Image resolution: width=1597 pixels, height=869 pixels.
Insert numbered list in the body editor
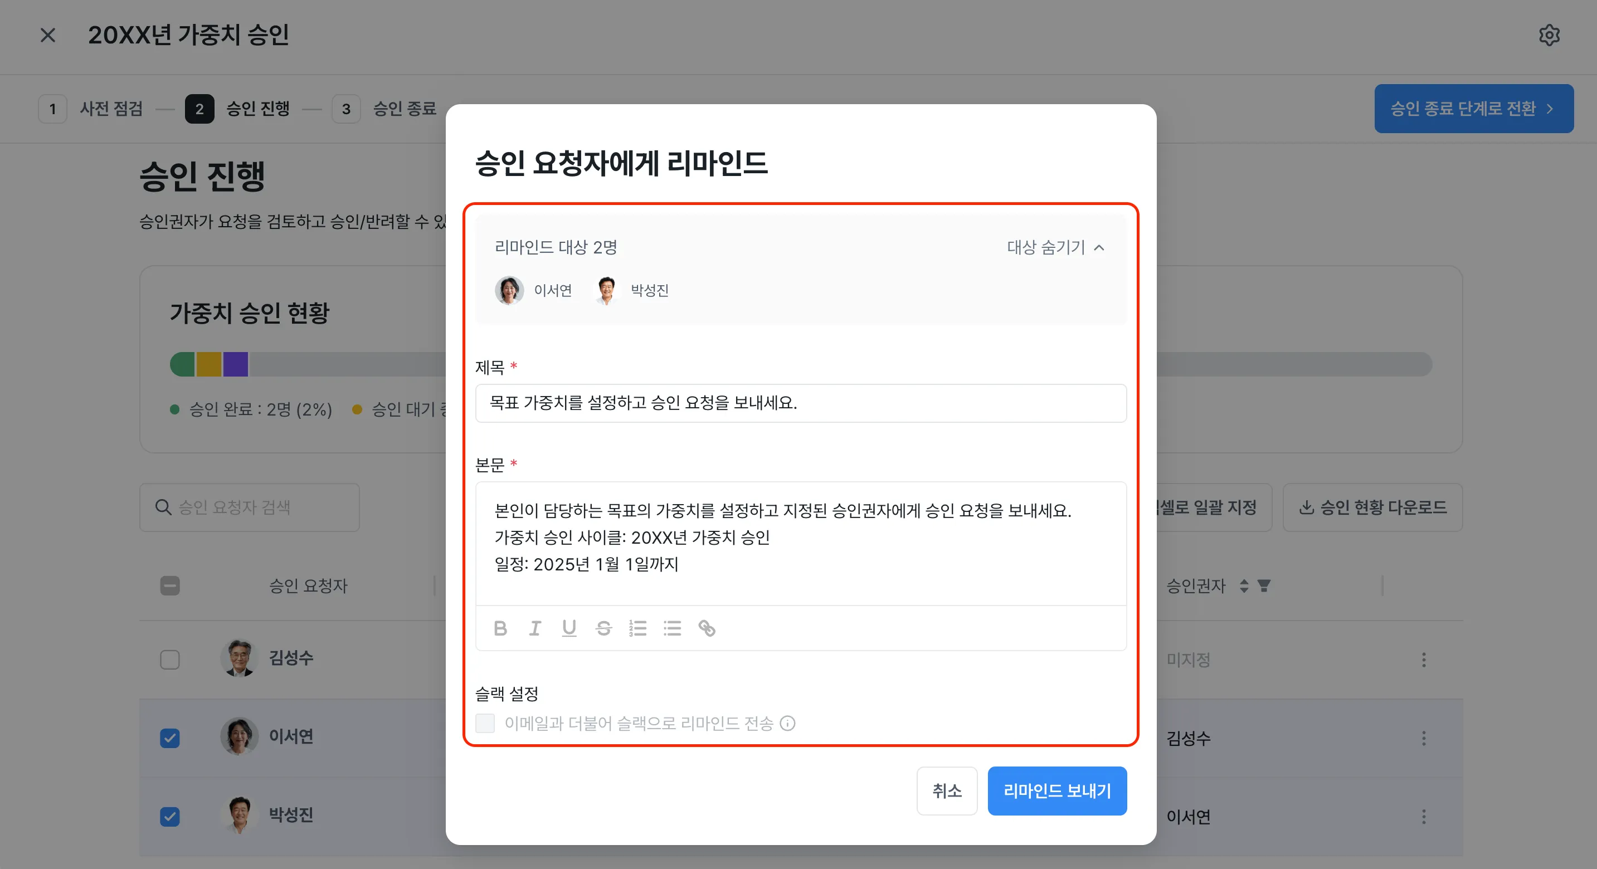[638, 628]
